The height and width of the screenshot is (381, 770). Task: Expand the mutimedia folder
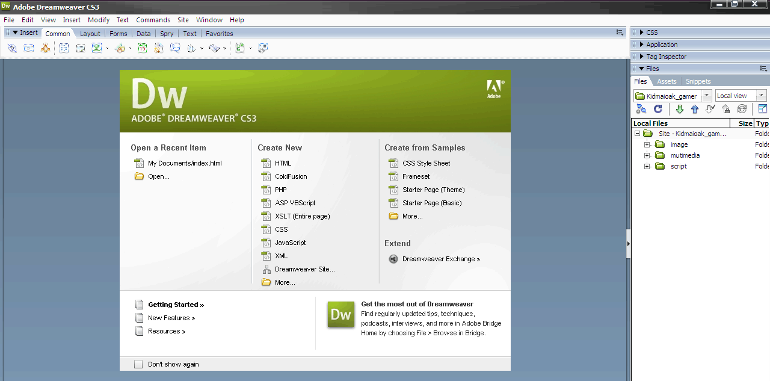coord(647,155)
